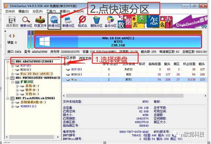Open the 搜索分区 search partition tool
This screenshot has width=211, height=144.
pos(26,21)
